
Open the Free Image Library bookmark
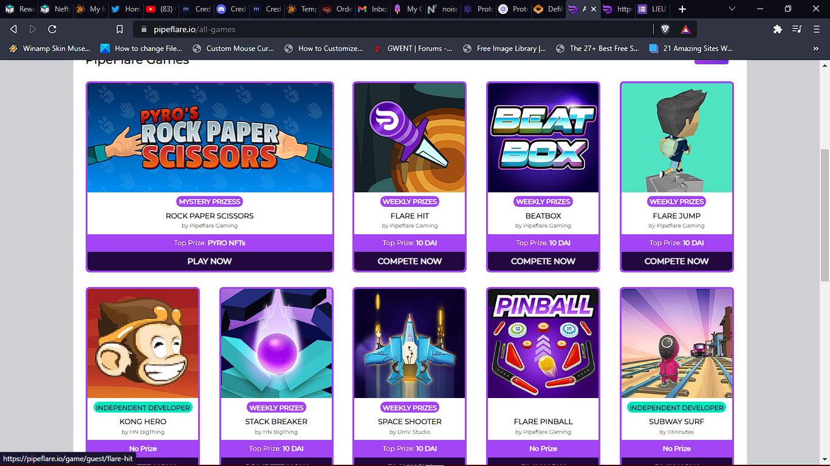coord(504,49)
